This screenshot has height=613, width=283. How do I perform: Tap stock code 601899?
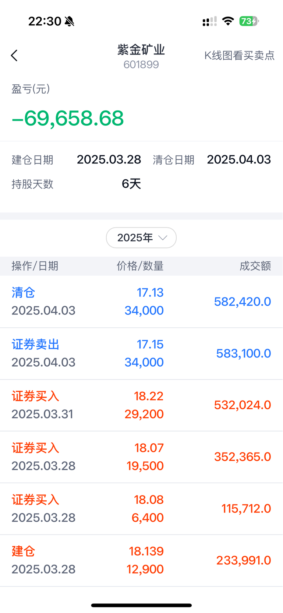141,65
